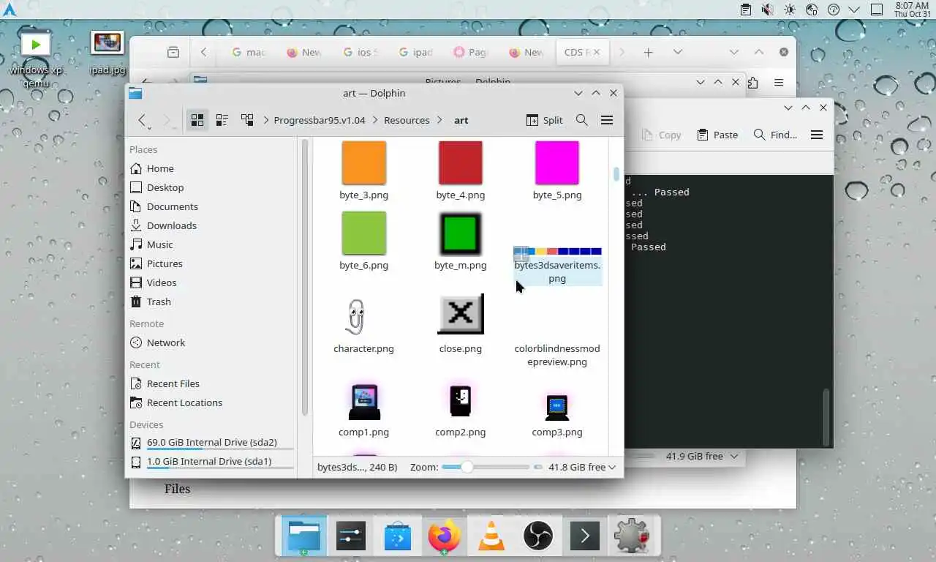Click Dolphin zoom slider handle
The width and height of the screenshot is (936, 562).
point(467,467)
